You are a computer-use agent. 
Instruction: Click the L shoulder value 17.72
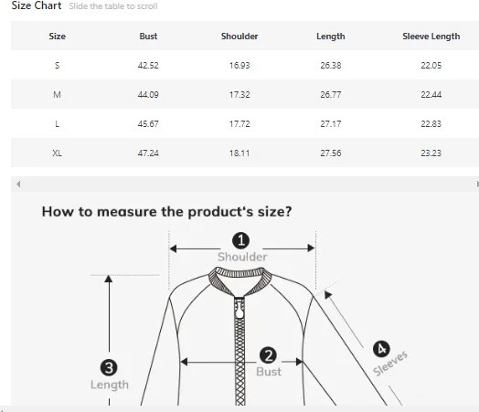pyautogui.click(x=239, y=124)
